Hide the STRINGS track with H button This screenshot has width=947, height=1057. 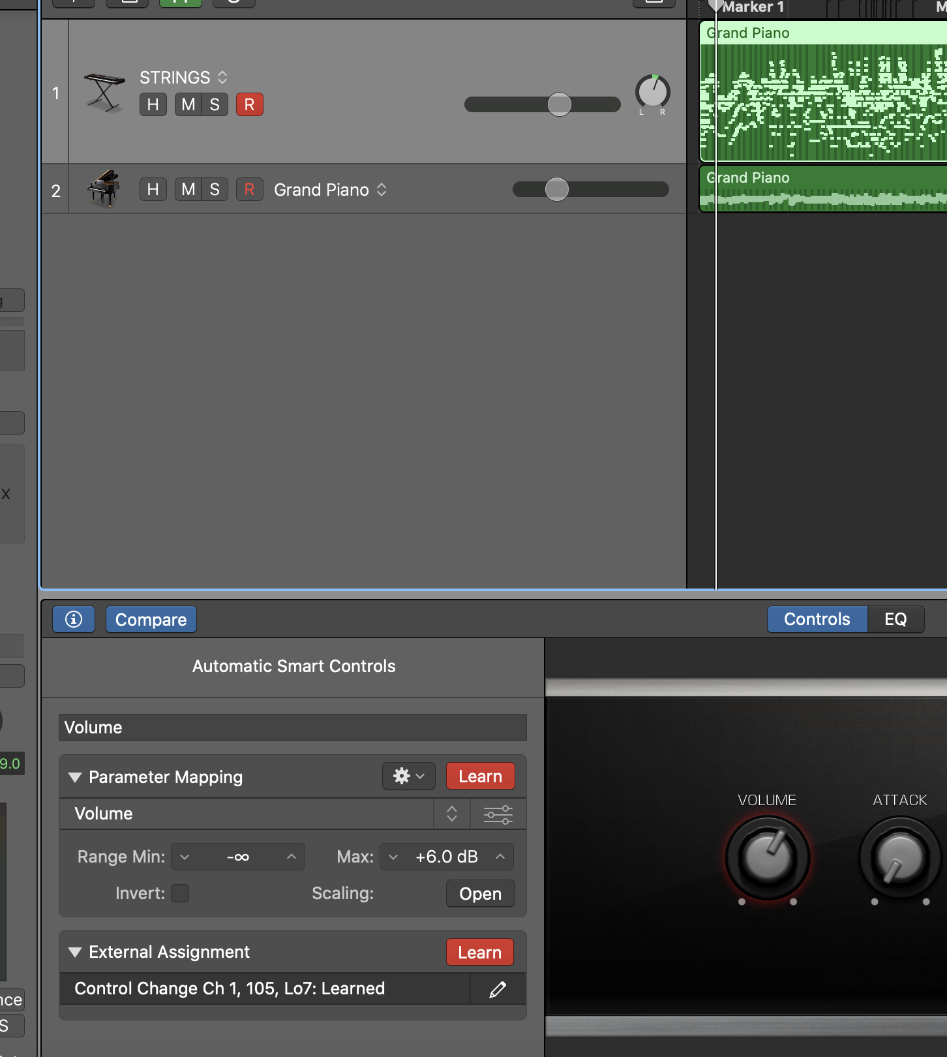(x=153, y=104)
